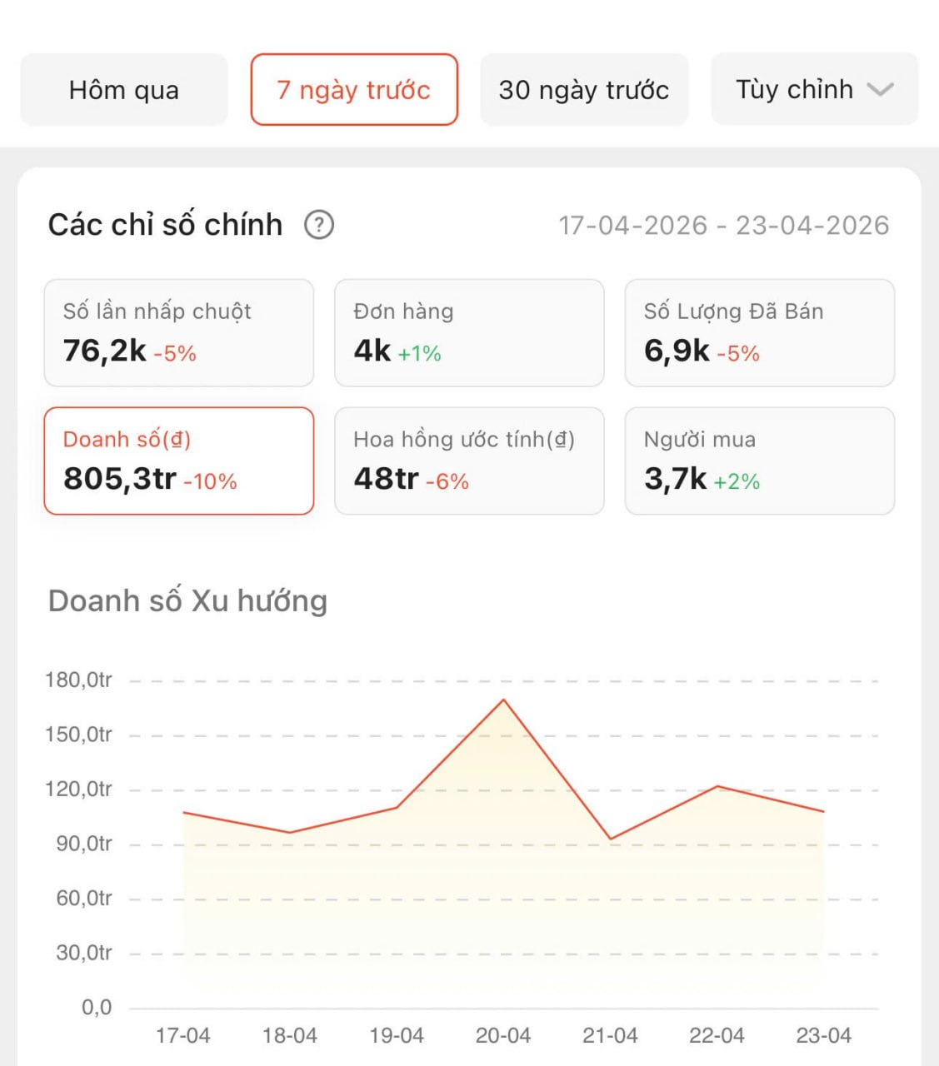The width and height of the screenshot is (939, 1066).
Task: Click the 18-04 label on the x-axis
Action: click(290, 1036)
